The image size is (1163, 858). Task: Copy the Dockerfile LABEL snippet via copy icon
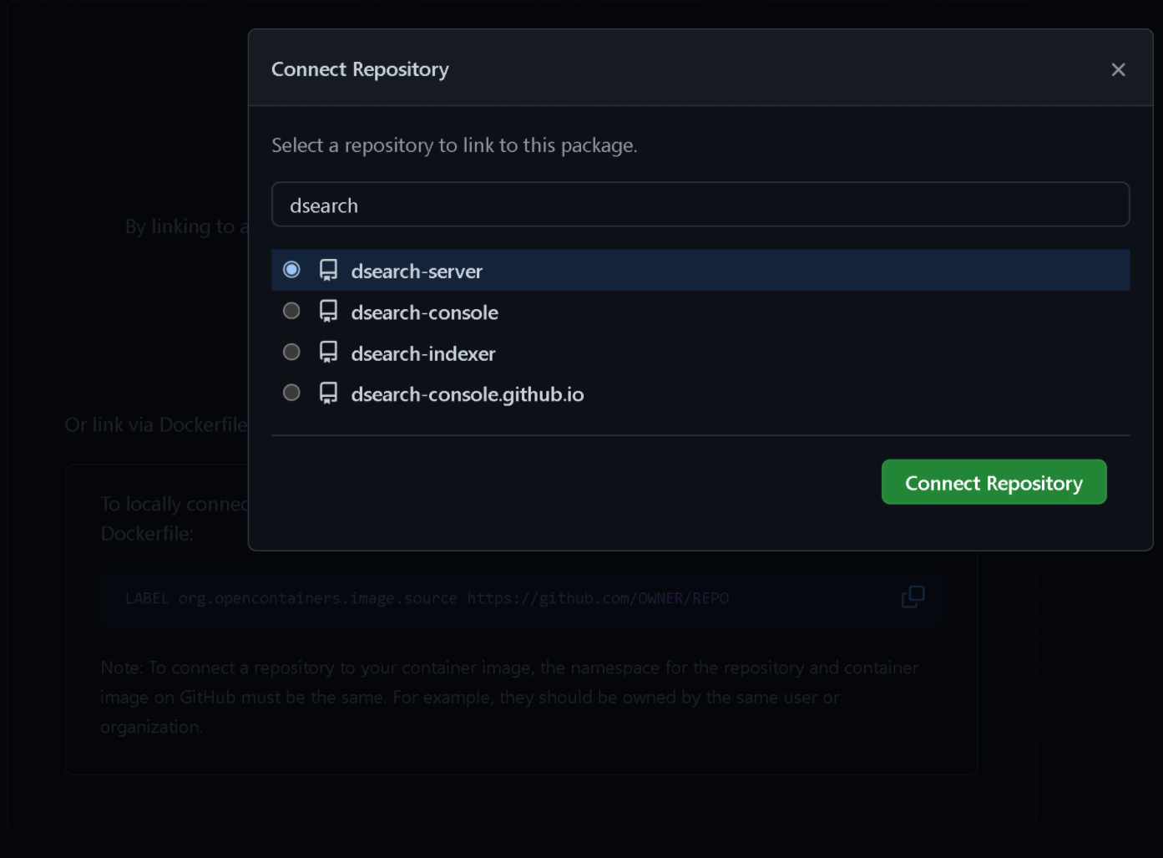[x=913, y=597]
